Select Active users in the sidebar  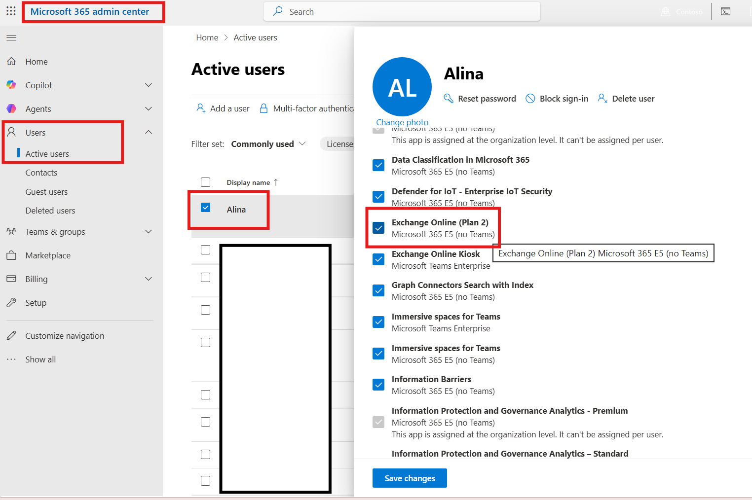click(47, 154)
